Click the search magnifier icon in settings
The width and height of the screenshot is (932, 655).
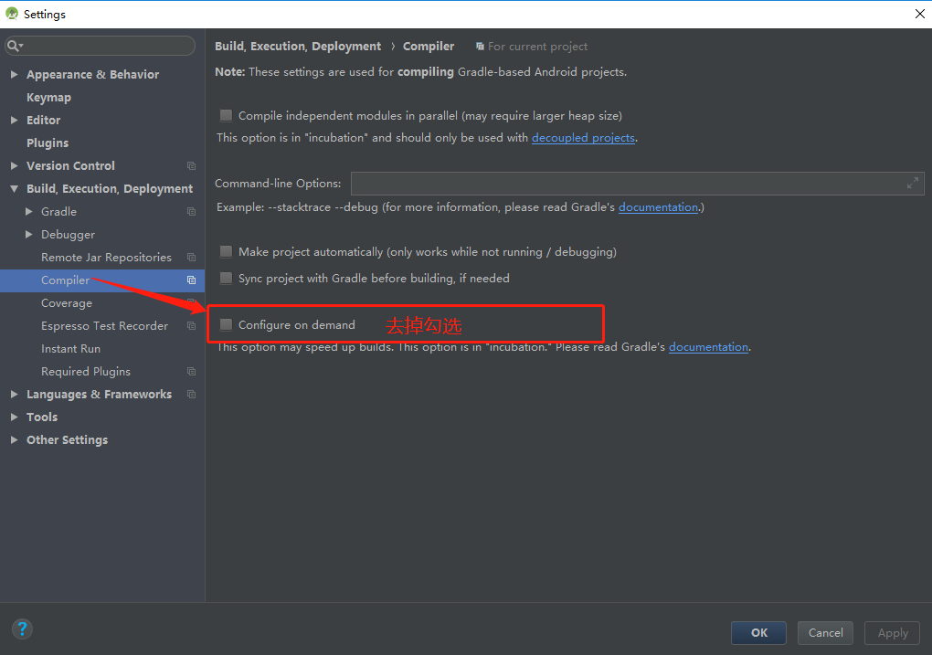coord(15,46)
